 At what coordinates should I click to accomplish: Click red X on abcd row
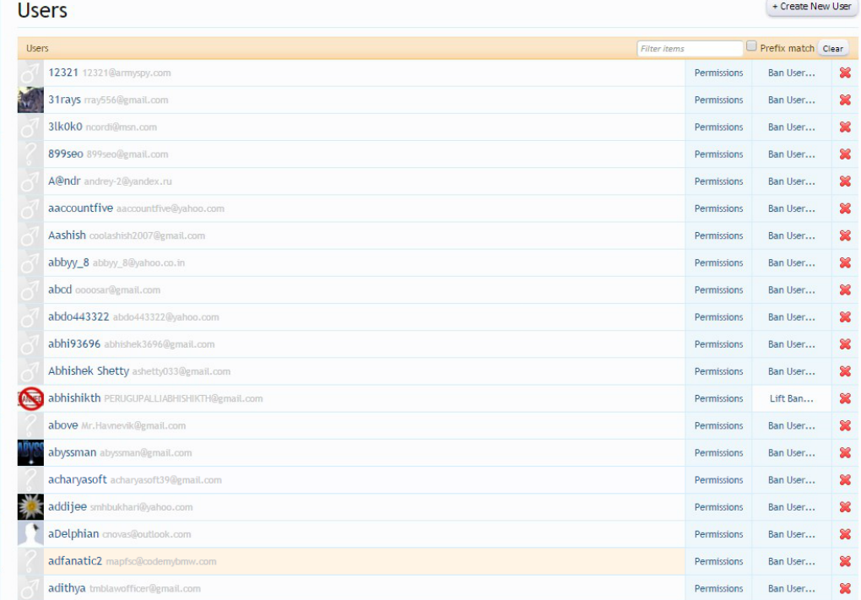[x=845, y=289]
